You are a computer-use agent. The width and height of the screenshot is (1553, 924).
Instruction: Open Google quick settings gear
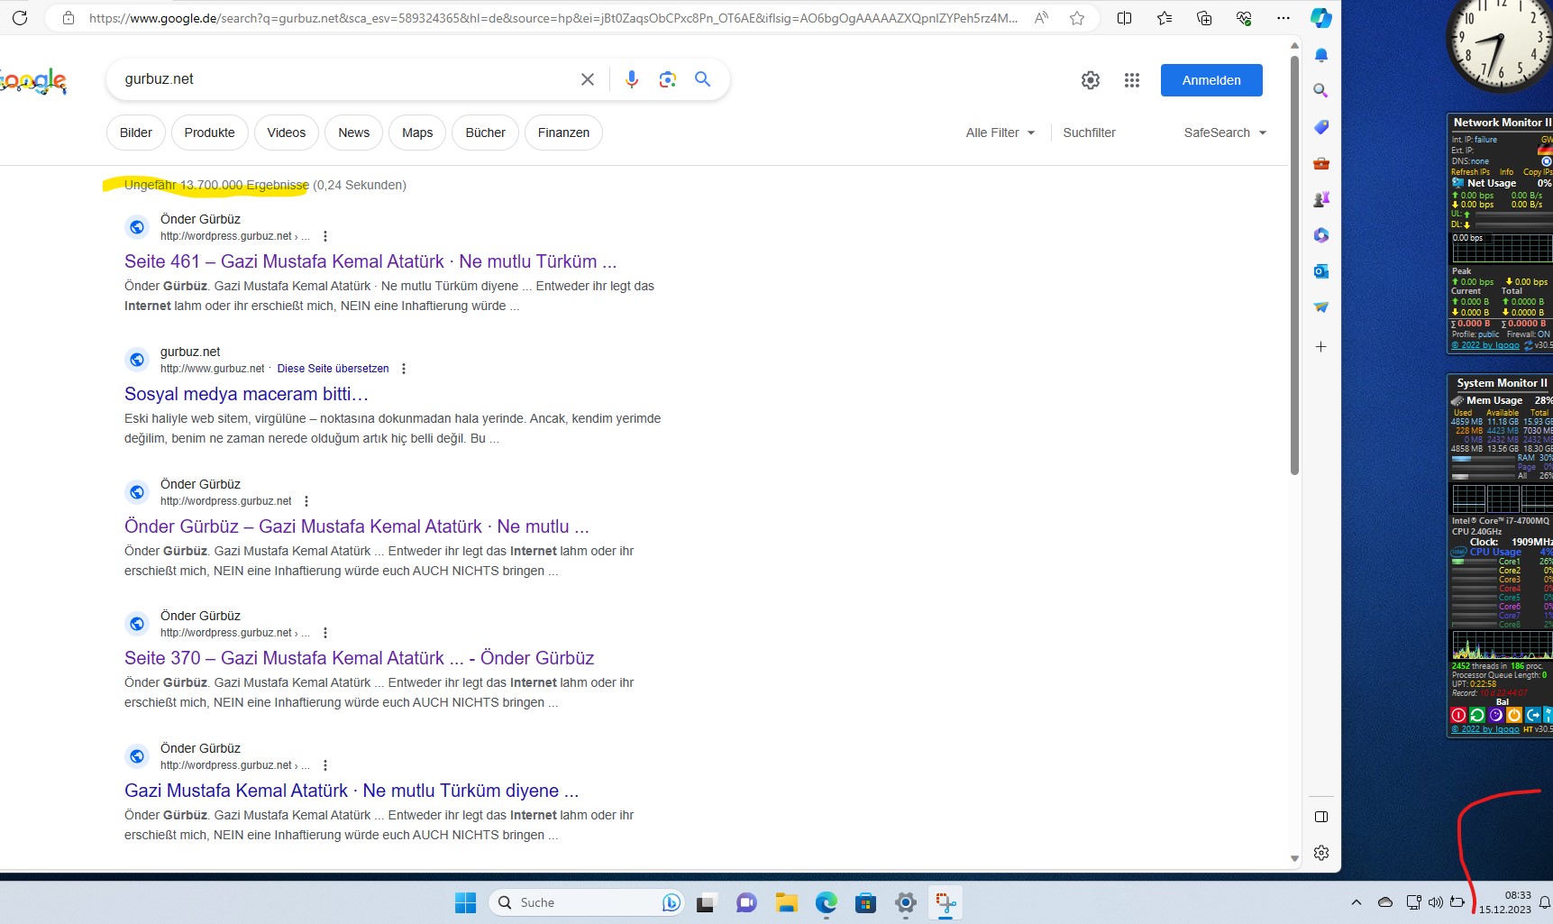tap(1091, 80)
